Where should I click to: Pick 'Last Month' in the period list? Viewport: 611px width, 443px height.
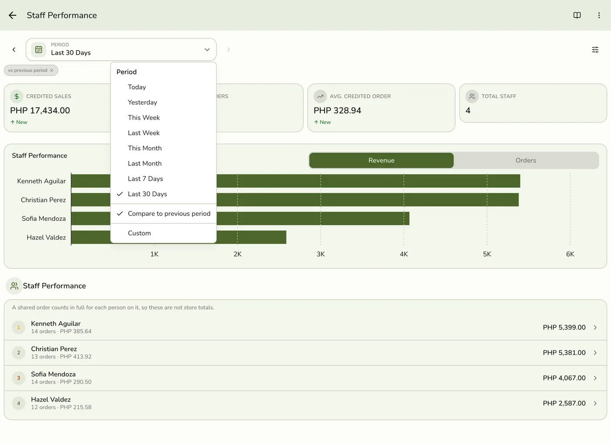(164, 164)
